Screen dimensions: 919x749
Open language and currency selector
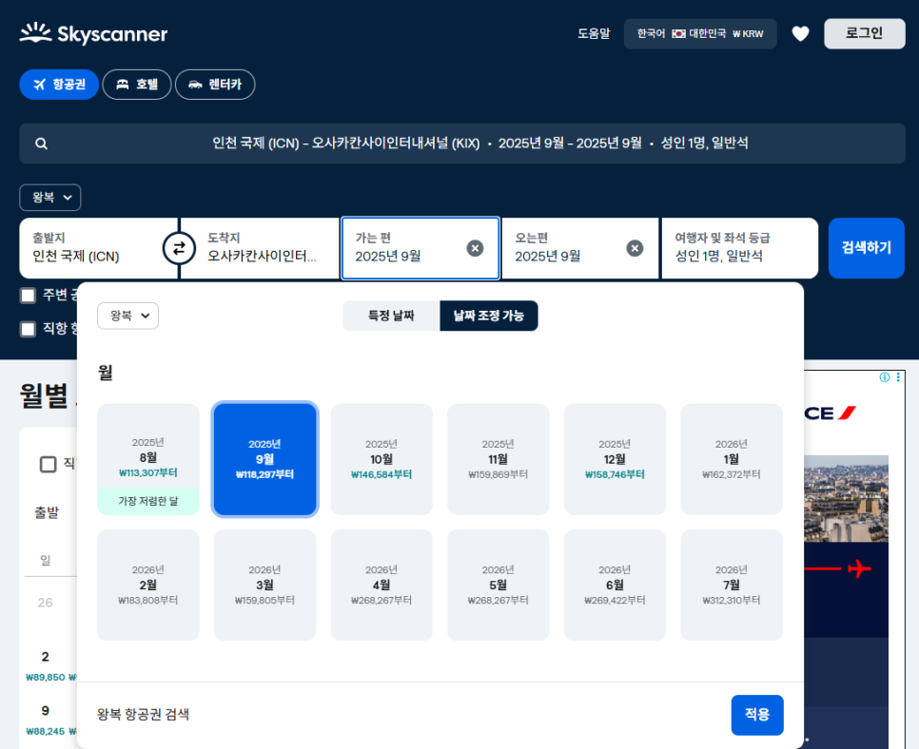[700, 34]
